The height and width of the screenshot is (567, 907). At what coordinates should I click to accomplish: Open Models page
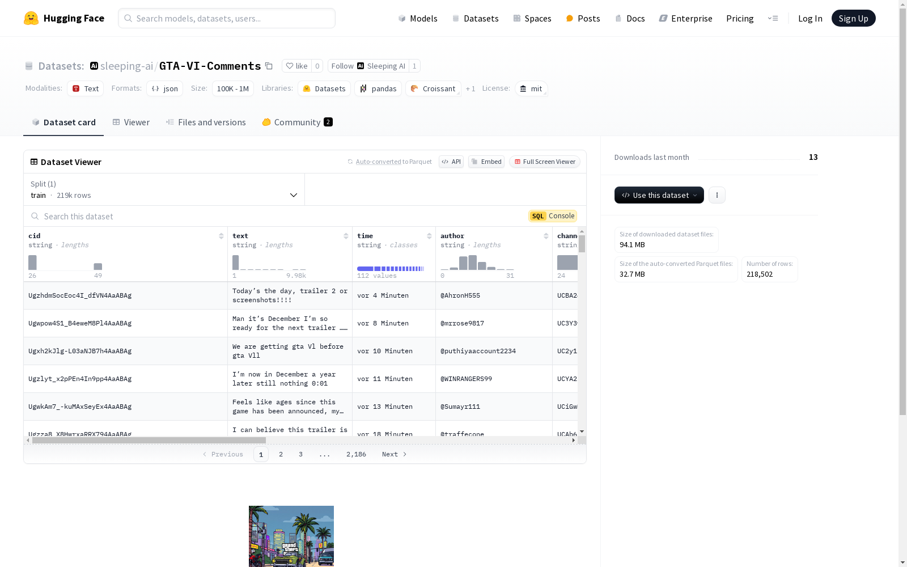418,18
